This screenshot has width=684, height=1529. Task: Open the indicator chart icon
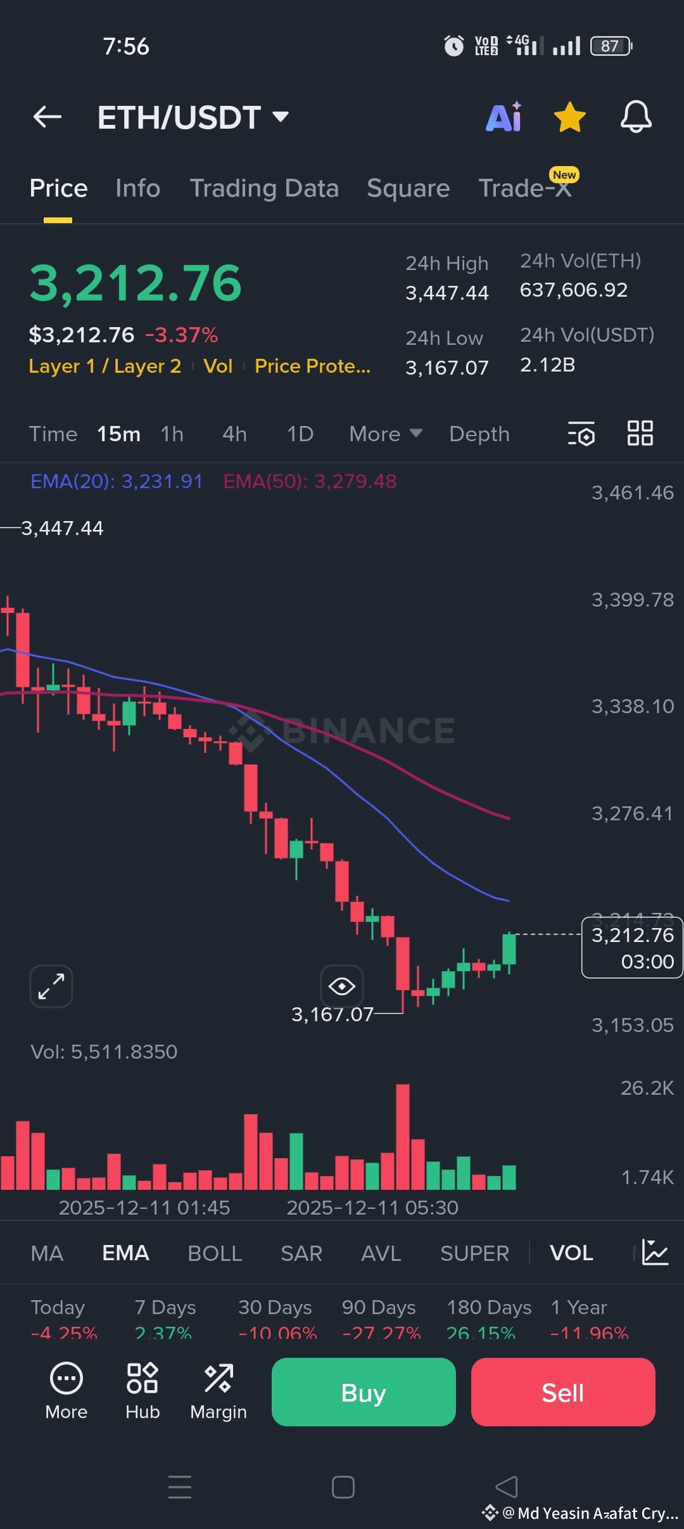tap(655, 1253)
